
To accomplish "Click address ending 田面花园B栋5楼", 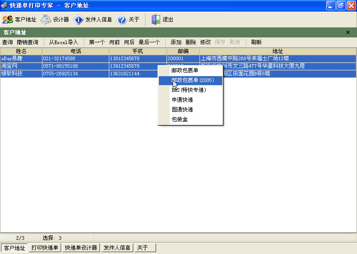I will (x=290, y=74).
